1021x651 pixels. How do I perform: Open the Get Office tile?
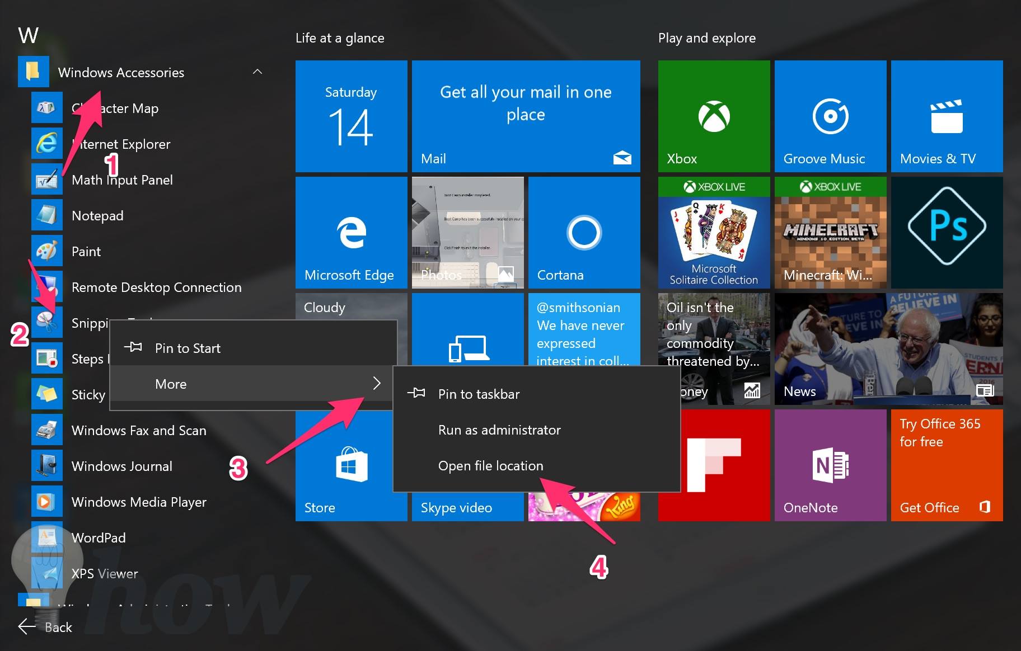tap(947, 465)
